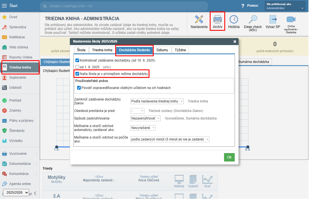The height and width of the screenshot is (199, 309).
Task: Open Suplovanie in the left sidebar
Action: [x=17, y=78]
